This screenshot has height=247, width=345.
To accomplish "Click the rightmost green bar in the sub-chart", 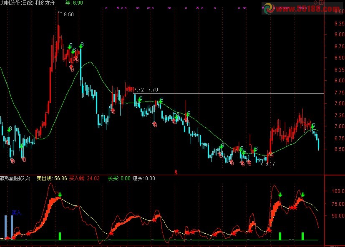I will coord(302,236).
